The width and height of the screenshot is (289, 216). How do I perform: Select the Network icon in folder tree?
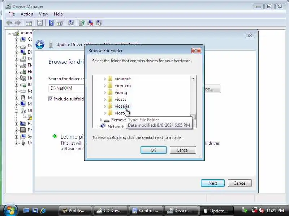(x=103, y=126)
